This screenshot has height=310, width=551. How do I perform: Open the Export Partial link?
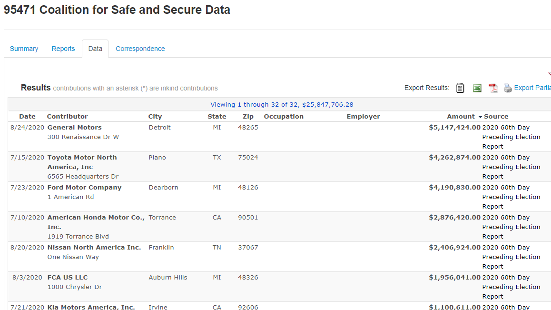[532, 88]
